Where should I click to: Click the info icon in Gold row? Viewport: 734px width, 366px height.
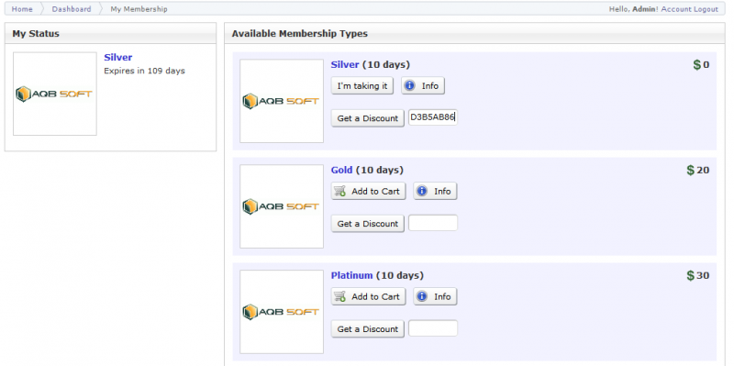click(x=422, y=191)
